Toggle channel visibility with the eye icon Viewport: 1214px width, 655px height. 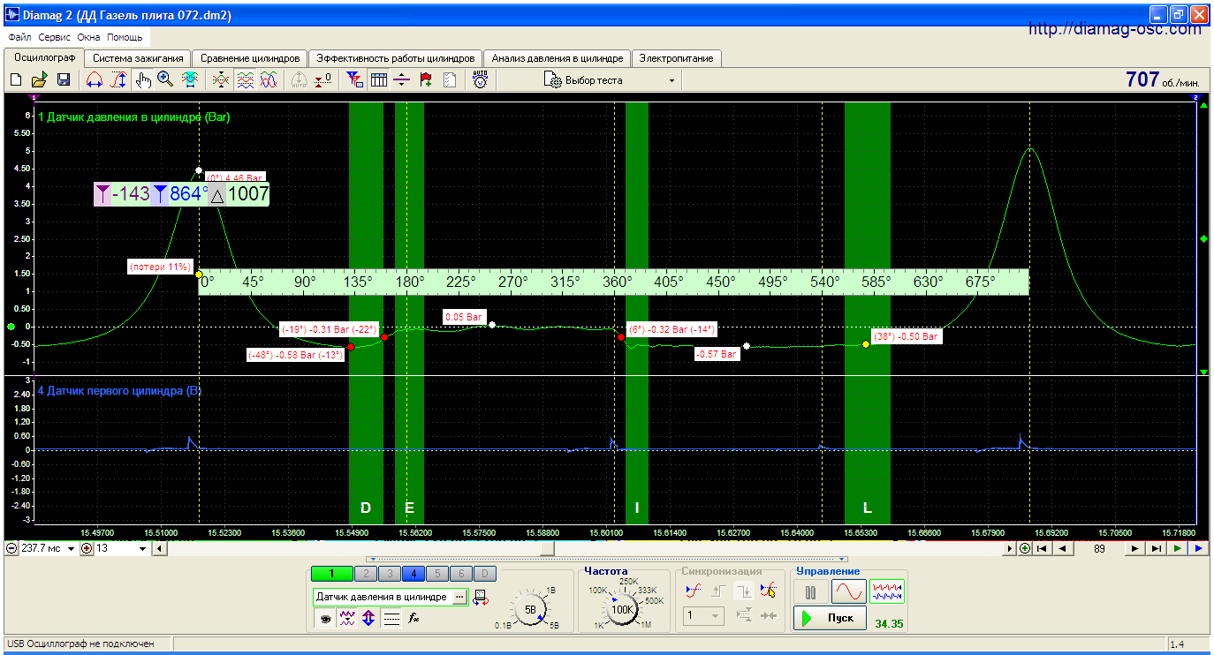pyautogui.click(x=325, y=619)
